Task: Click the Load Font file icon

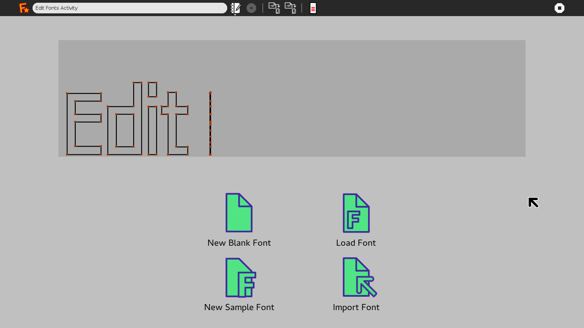Action: (x=356, y=213)
